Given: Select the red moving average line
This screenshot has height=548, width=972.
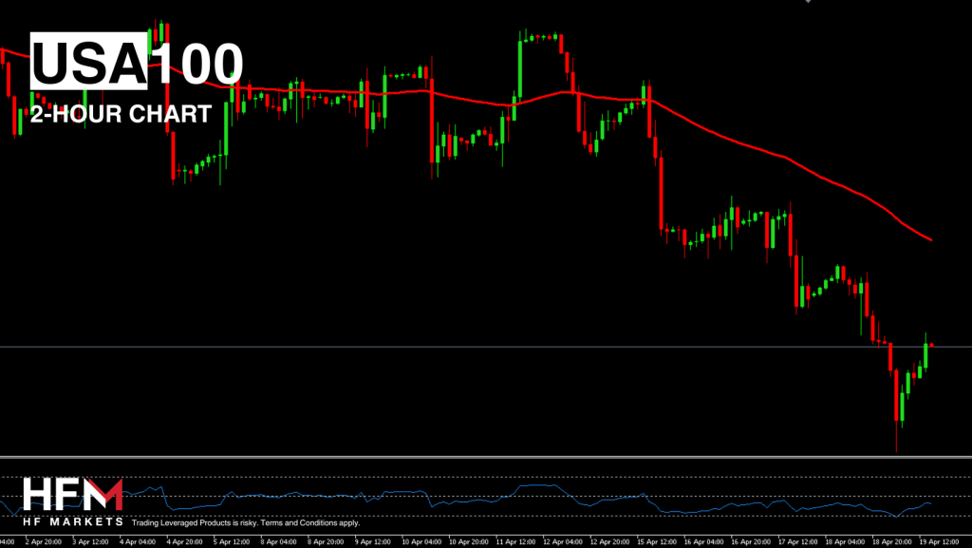Looking at the screenshot, I should click(x=759, y=148).
